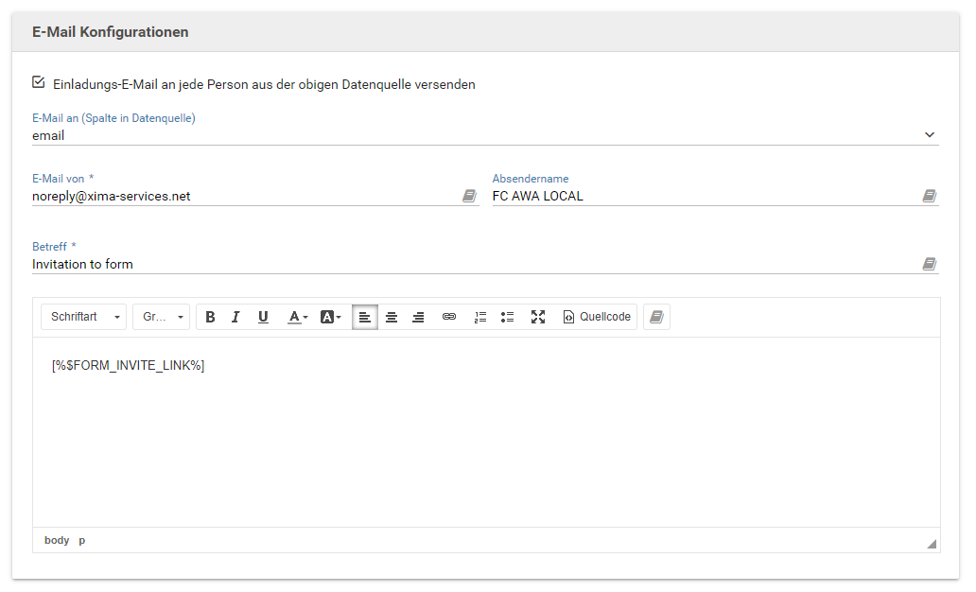Toggle left alignment button

pos(364,317)
